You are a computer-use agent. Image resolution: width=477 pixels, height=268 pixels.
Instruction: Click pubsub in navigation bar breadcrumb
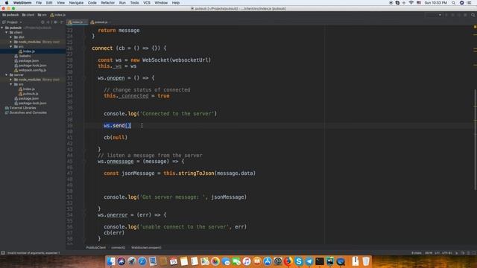click(10, 15)
